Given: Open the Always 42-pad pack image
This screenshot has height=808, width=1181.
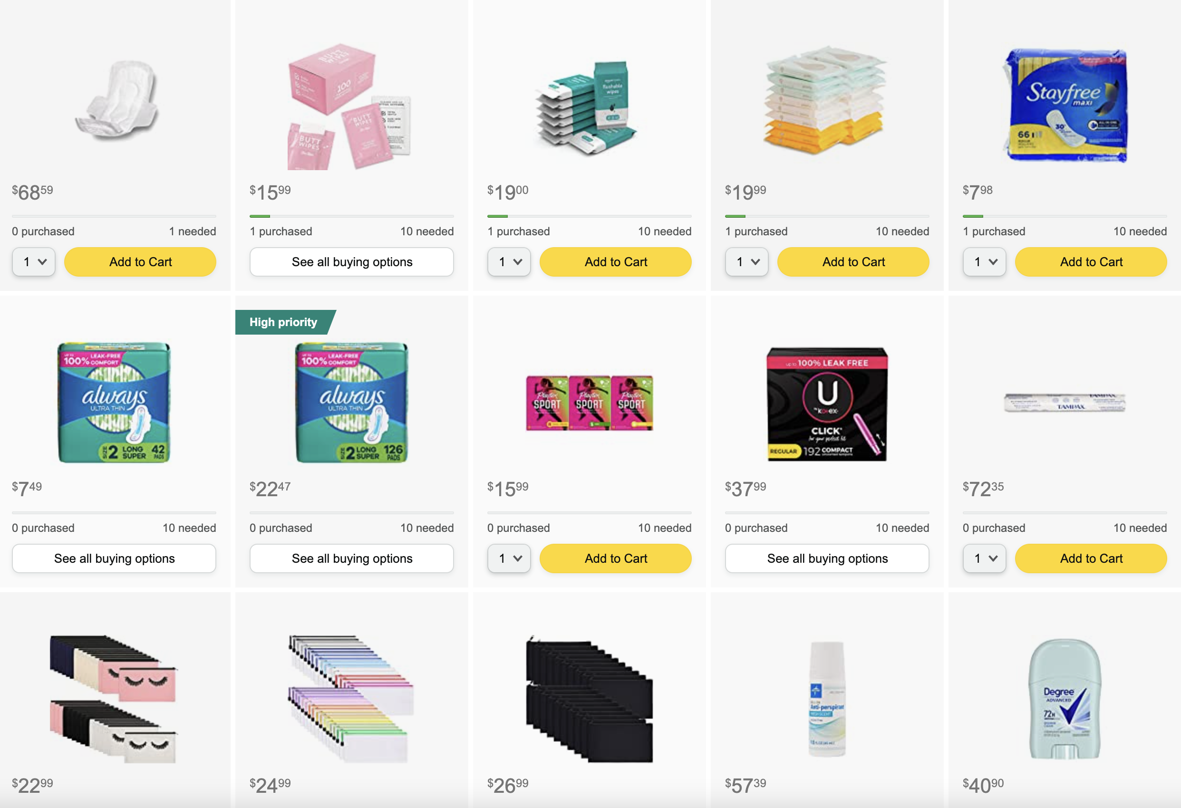Looking at the screenshot, I should tap(114, 403).
